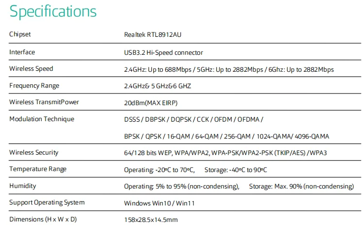The image size is (363, 236).
Task: Click the Wireless Speed label
Action: (31, 69)
